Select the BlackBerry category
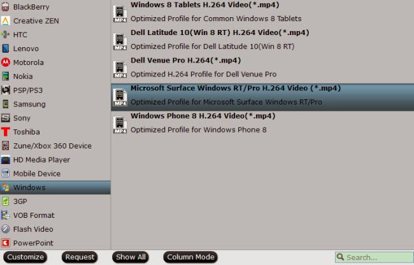The height and width of the screenshot is (265, 414). point(55,7)
